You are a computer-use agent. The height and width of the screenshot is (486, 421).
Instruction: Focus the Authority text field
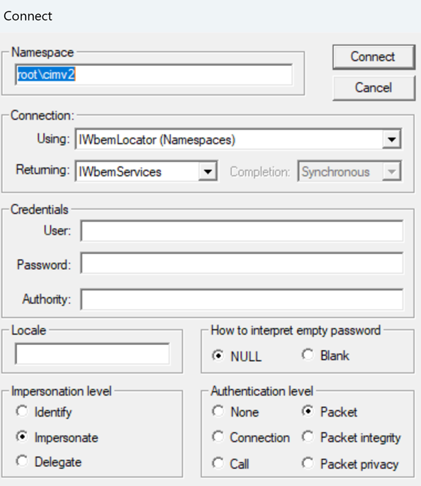tap(242, 300)
